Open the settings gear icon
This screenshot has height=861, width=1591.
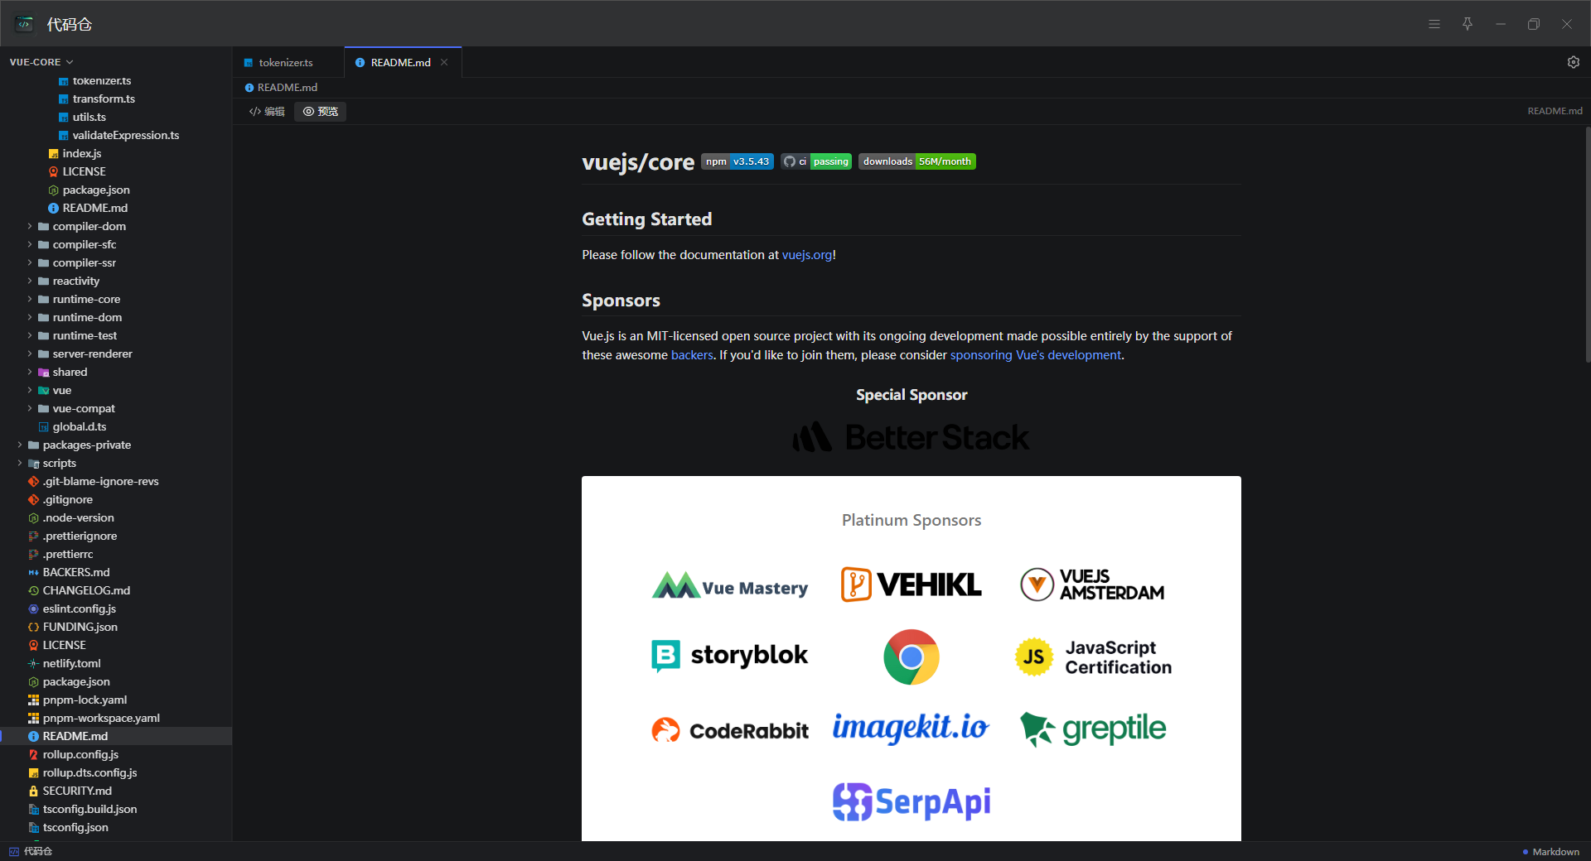[x=1573, y=62]
